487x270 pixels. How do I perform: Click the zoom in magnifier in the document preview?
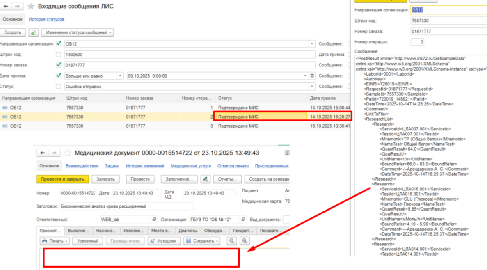(x=245, y=241)
